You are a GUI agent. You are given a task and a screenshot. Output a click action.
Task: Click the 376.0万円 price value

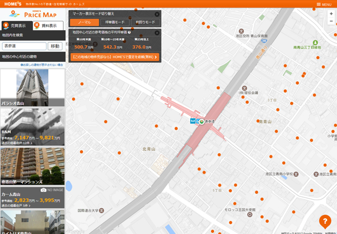coord(142,47)
